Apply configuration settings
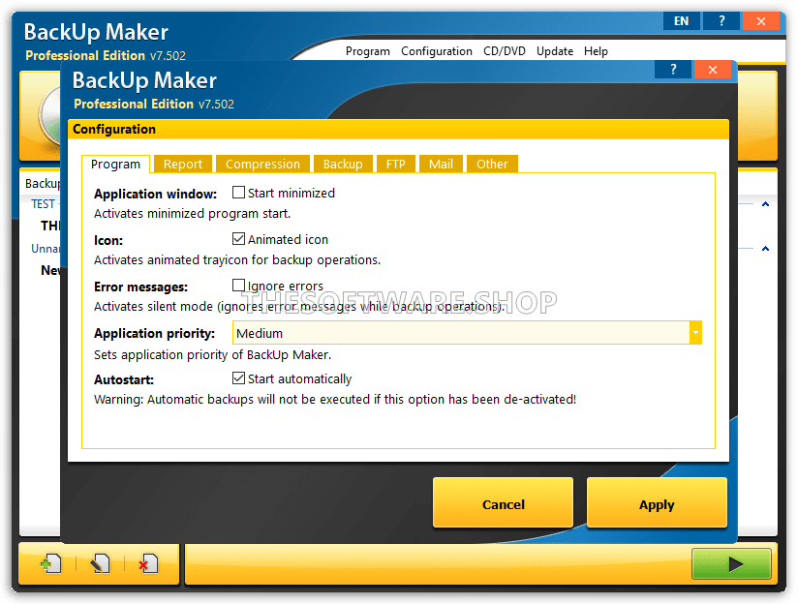This screenshot has height=604, width=798. pyautogui.click(x=657, y=503)
